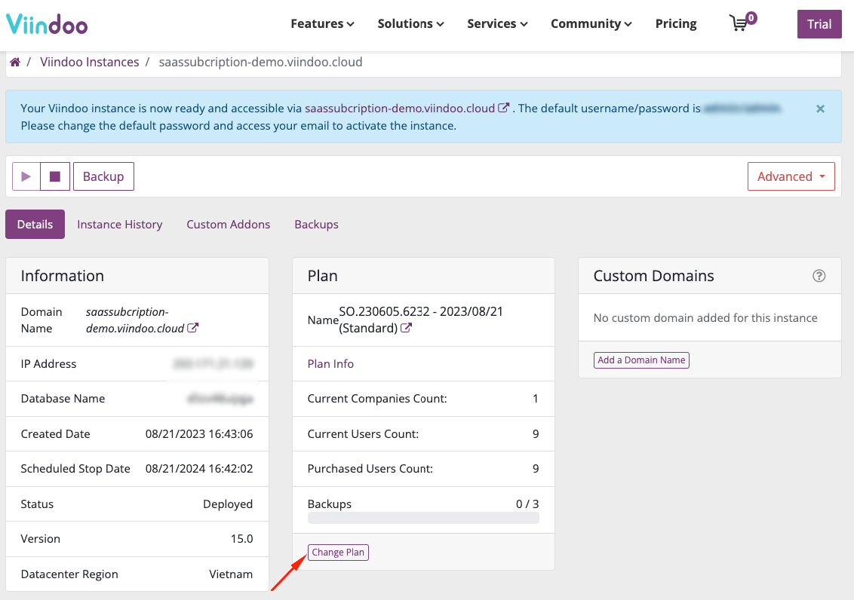Click the Plan Info heading
Screen dimensions: 854x600
tap(330, 364)
